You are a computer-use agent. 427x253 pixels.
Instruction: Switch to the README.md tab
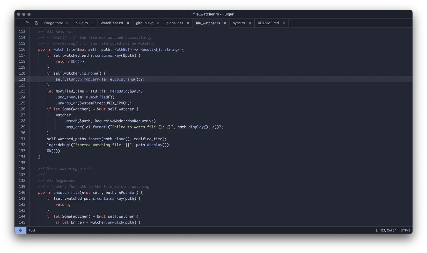click(x=268, y=23)
